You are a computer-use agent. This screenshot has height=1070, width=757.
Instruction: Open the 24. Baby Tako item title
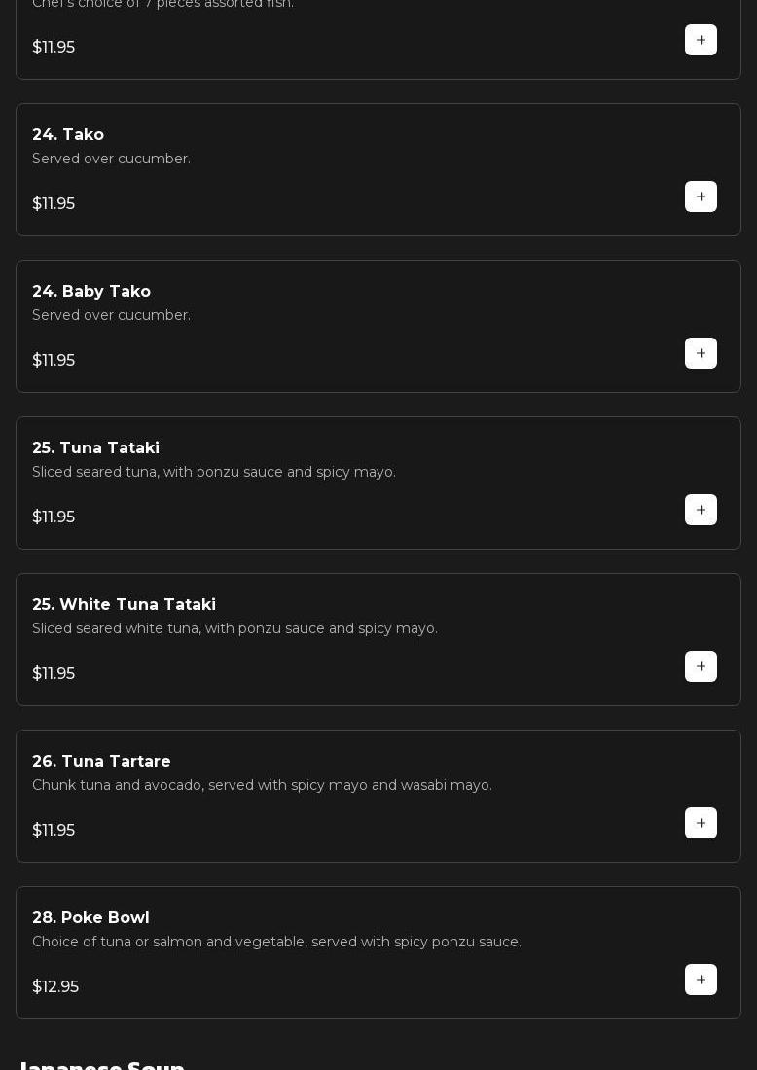(x=91, y=291)
